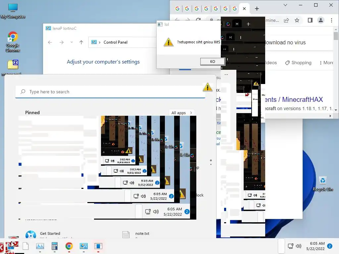The width and height of the screenshot is (339, 254).
Task: Switch to second Chrome Google tab
Action: click(187, 9)
